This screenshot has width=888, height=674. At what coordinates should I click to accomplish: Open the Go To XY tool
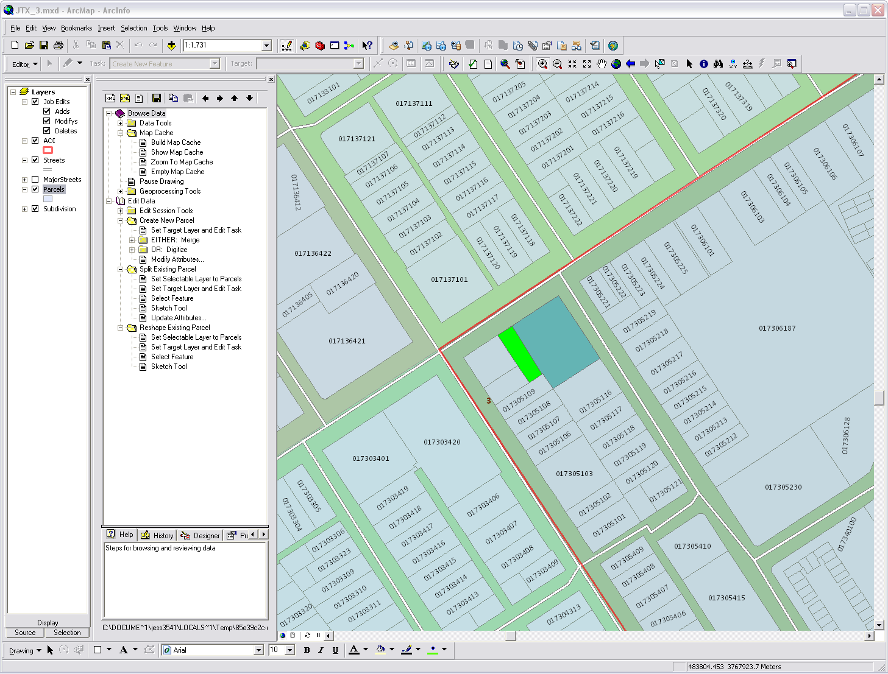tap(733, 63)
